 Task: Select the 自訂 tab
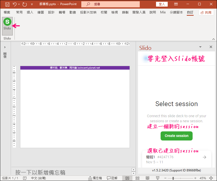point(190,12)
